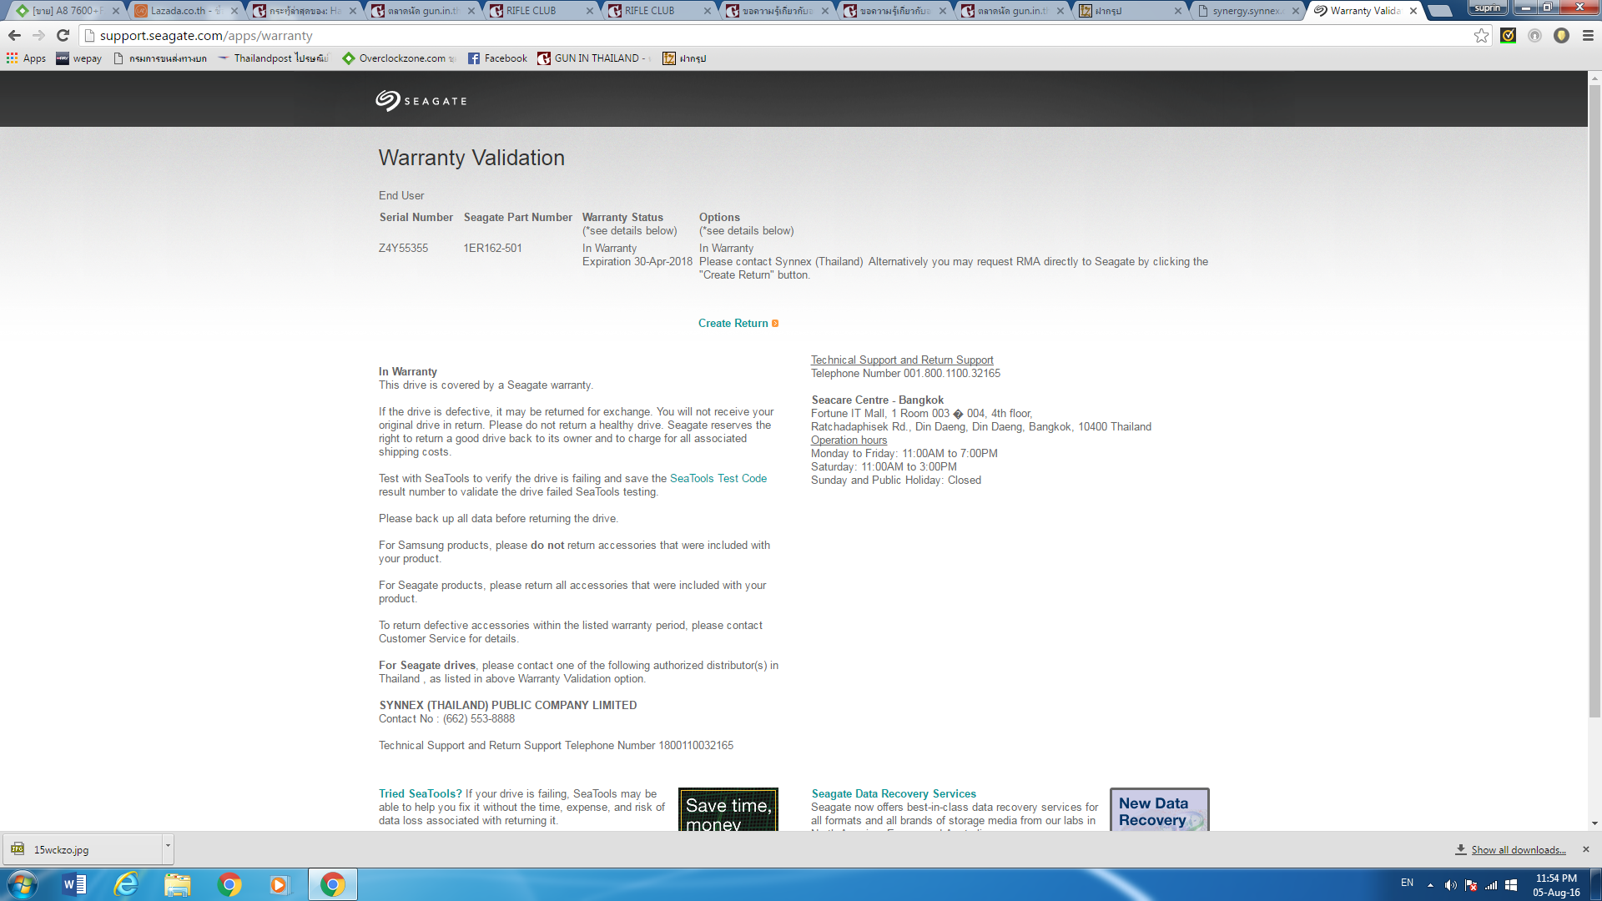1602x901 pixels.
Task: Bookmark page with star icon
Action: point(1481,35)
